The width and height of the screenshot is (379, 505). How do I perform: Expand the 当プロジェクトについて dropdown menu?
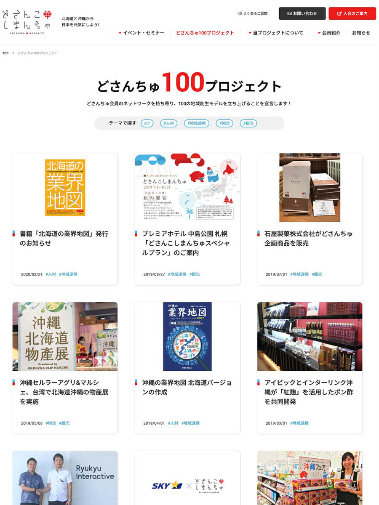(276, 33)
